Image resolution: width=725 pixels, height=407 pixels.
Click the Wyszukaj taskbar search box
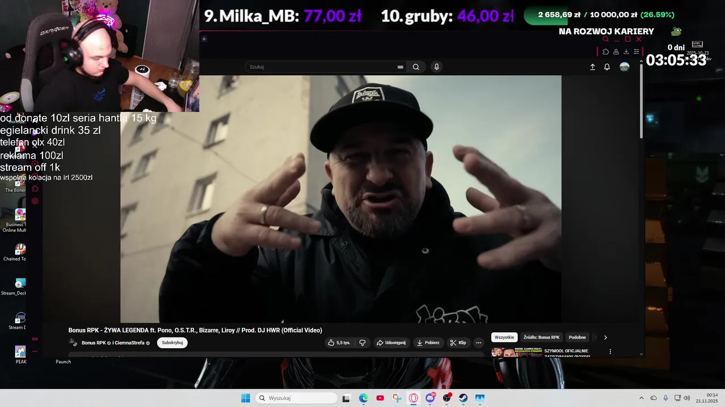point(297,398)
